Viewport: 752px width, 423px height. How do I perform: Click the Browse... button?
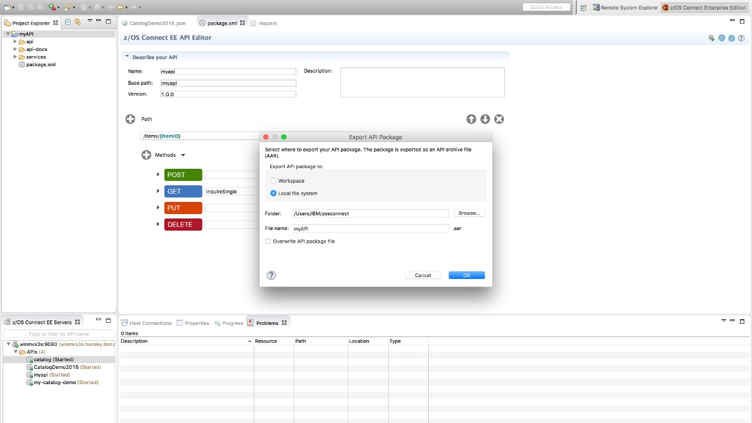470,213
